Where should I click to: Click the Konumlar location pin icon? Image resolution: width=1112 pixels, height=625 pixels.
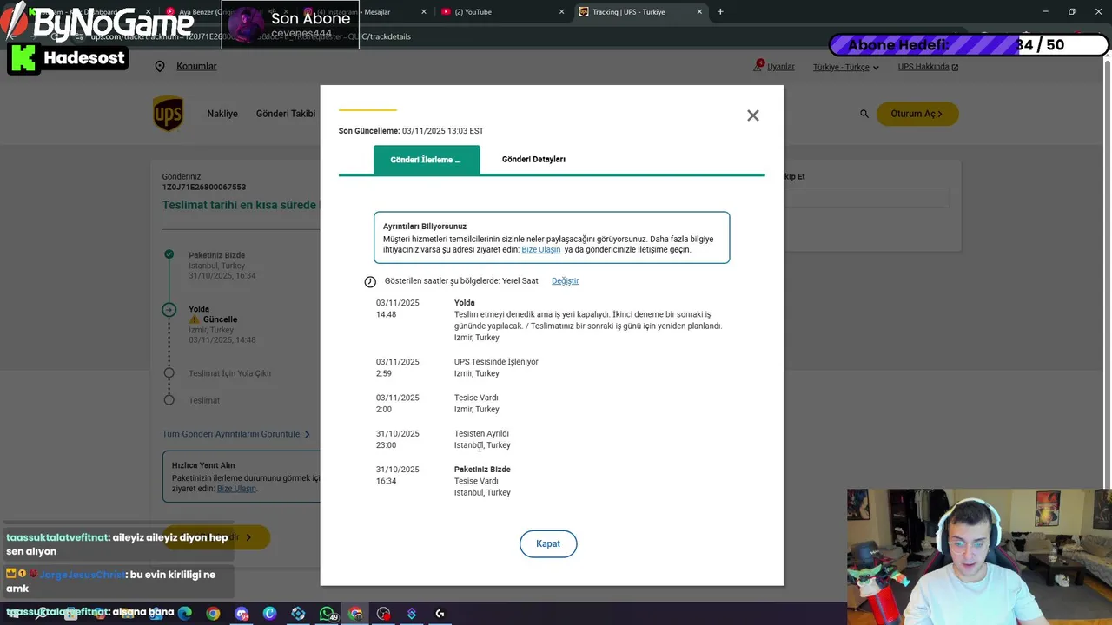[160, 67]
